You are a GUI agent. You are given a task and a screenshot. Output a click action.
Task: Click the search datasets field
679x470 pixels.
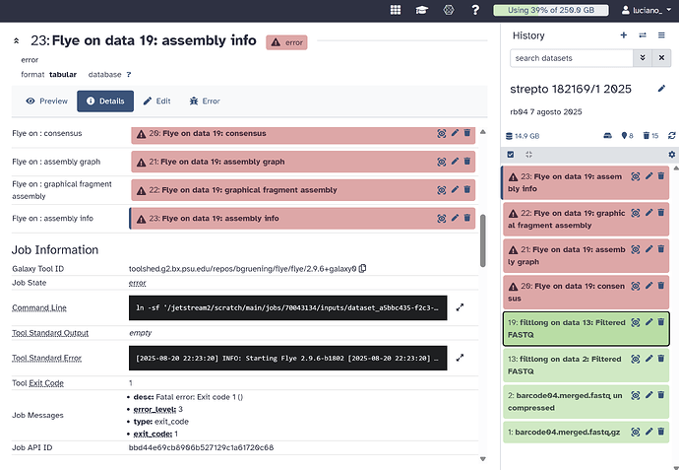pos(572,58)
